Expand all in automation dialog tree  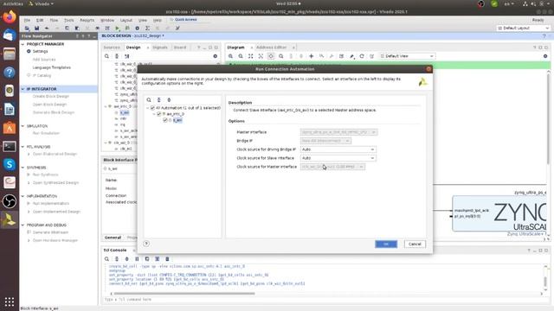click(169, 100)
